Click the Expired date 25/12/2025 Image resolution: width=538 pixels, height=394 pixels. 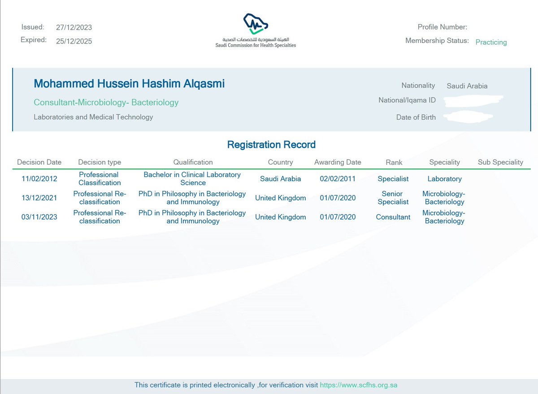[74, 41]
